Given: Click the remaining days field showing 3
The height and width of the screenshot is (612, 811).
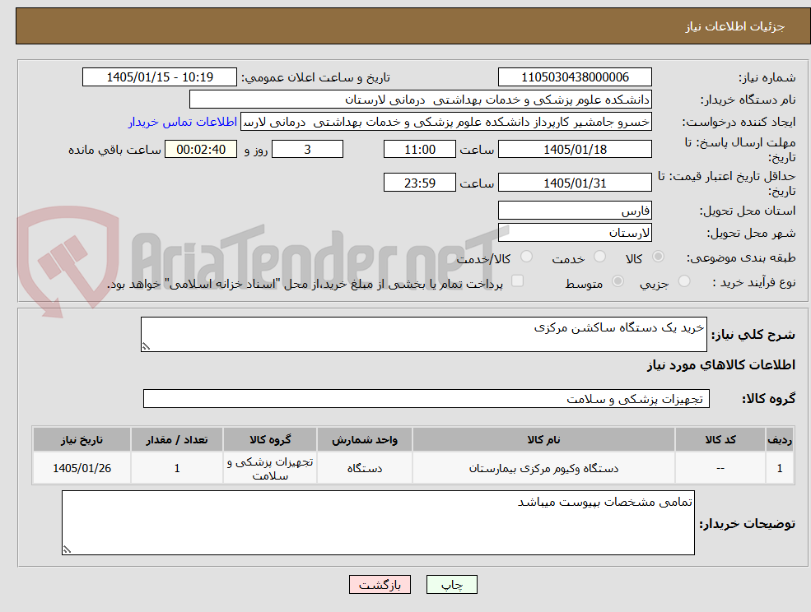Looking at the screenshot, I should pos(307,150).
